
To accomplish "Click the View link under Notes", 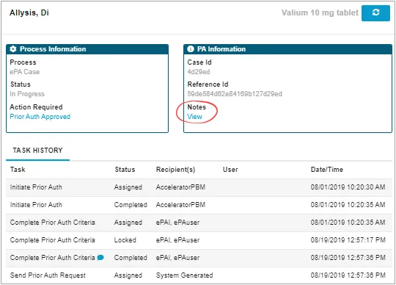I will pos(194,117).
